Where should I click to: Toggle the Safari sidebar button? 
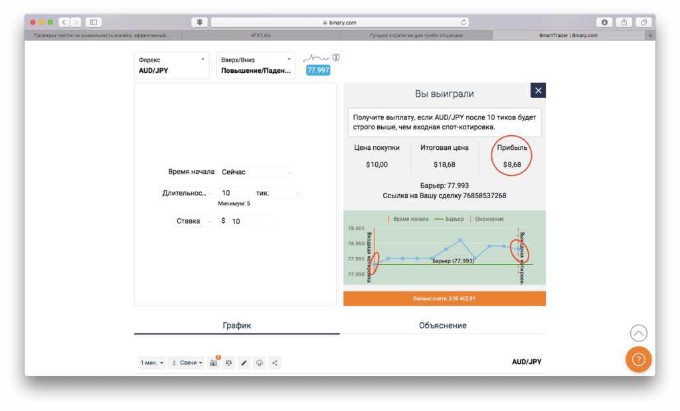[92, 22]
